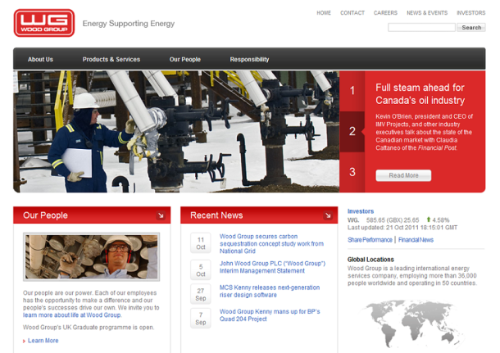Open the Responsibility menu
500x353 pixels.
point(249,59)
